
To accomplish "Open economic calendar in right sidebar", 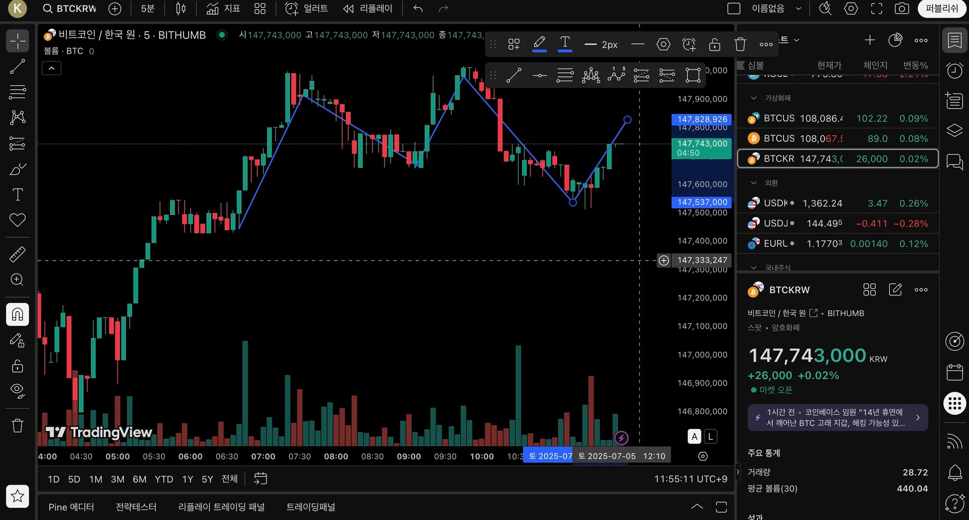I will click(954, 373).
